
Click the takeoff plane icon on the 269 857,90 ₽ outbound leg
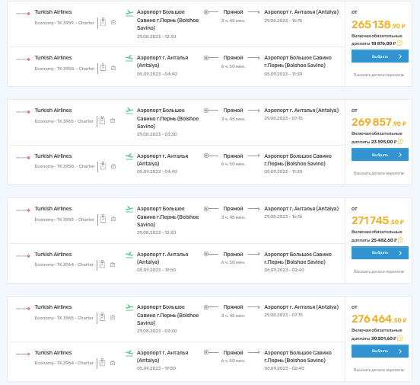tap(129, 111)
